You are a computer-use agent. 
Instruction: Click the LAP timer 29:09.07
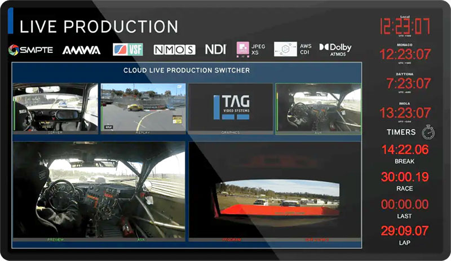[x=405, y=231]
